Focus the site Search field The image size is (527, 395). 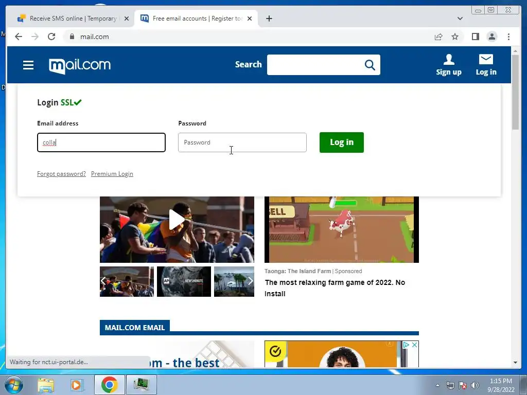315,65
